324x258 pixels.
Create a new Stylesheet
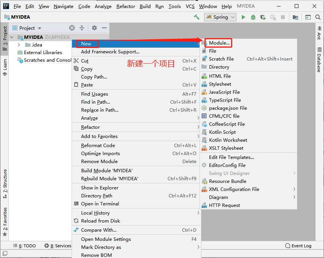(x=249, y=84)
